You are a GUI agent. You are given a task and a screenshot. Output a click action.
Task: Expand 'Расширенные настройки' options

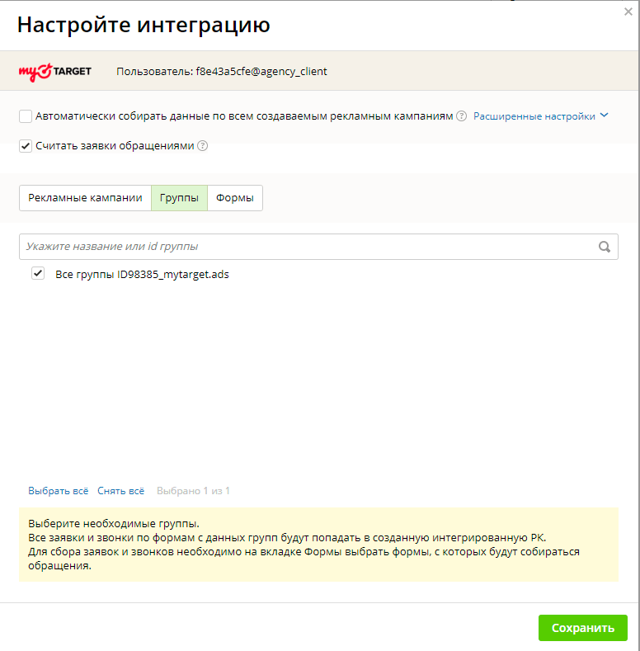(534, 116)
